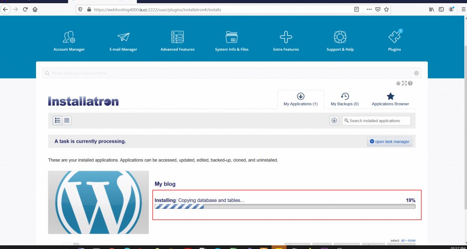Open Firefox library icon
The width and height of the screenshot is (467, 249).
[x=431, y=10]
